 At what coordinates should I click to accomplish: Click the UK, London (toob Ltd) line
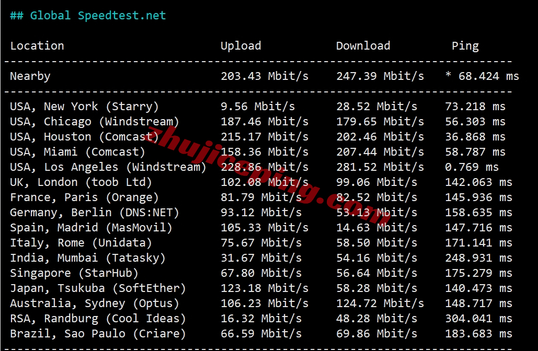coord(261,182)
